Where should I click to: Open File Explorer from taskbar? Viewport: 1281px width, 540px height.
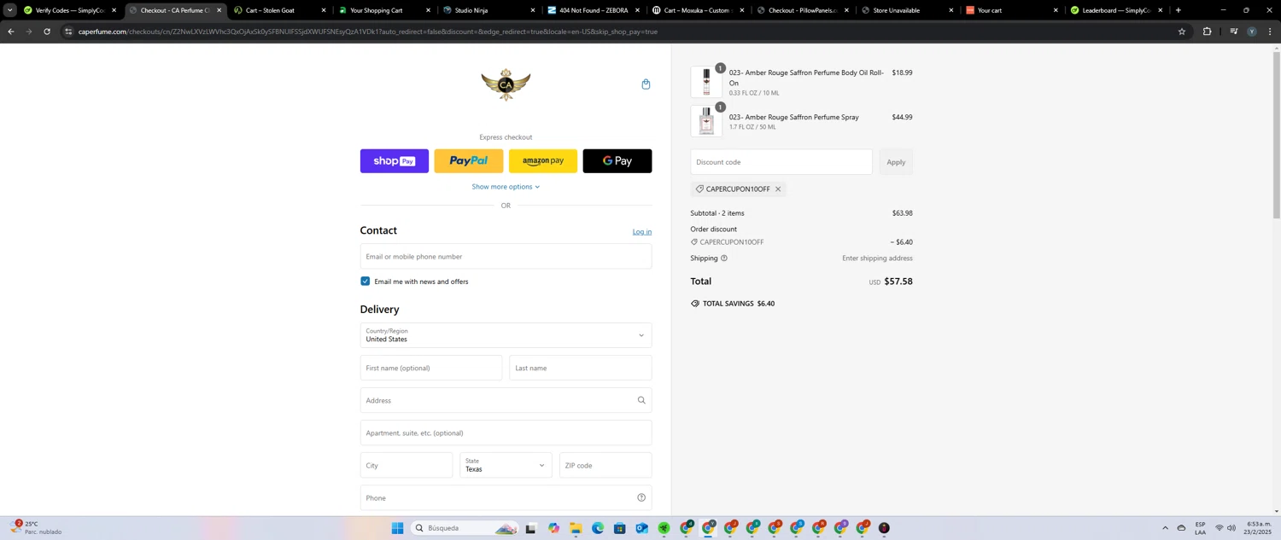[576, 528]
